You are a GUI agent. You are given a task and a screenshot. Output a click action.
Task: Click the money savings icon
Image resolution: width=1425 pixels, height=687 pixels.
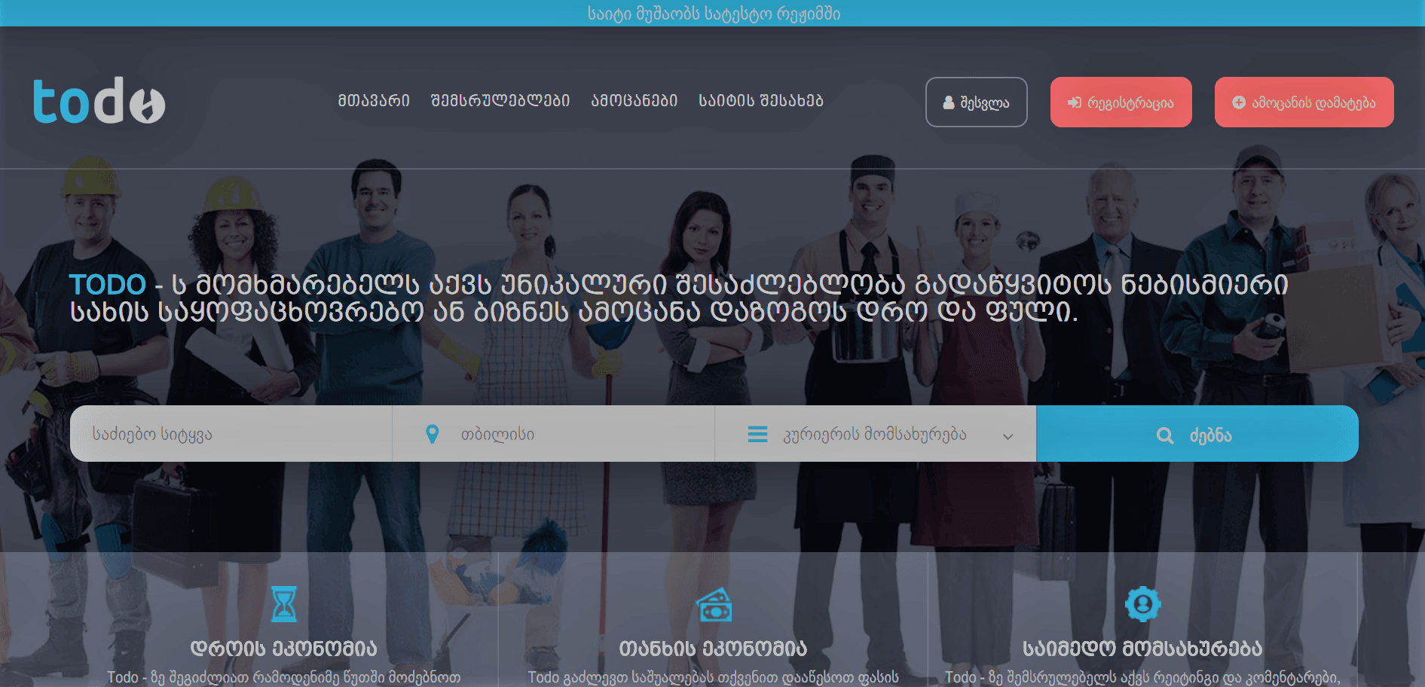point(714,605)
